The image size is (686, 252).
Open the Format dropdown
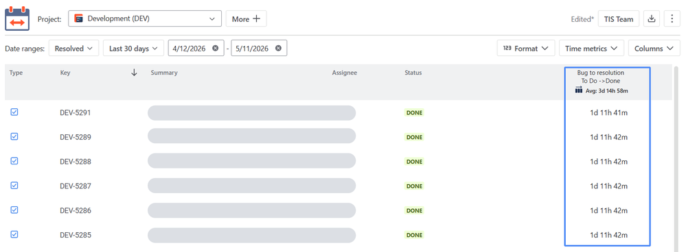pos(526,49)
